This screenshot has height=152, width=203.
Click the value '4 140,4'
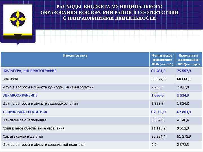pos(183,120)
